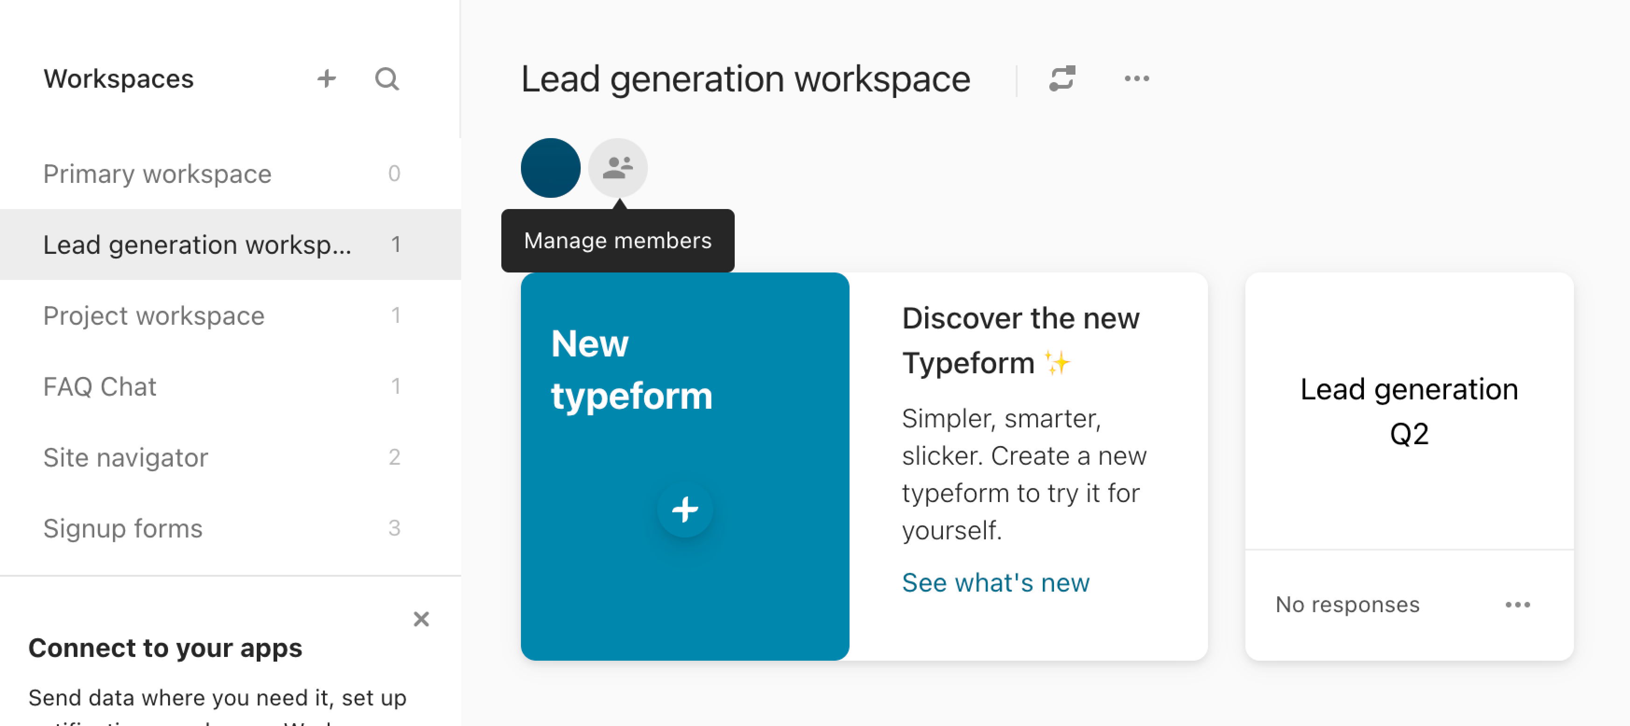The height and width of the screenshot is (726, 1630).
Task: Select Primary workspace in the sidebar
Action: point(230,173)
